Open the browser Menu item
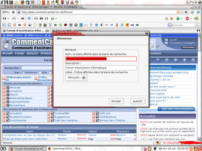This screenshot has width=202, height=151. (6, 12)
